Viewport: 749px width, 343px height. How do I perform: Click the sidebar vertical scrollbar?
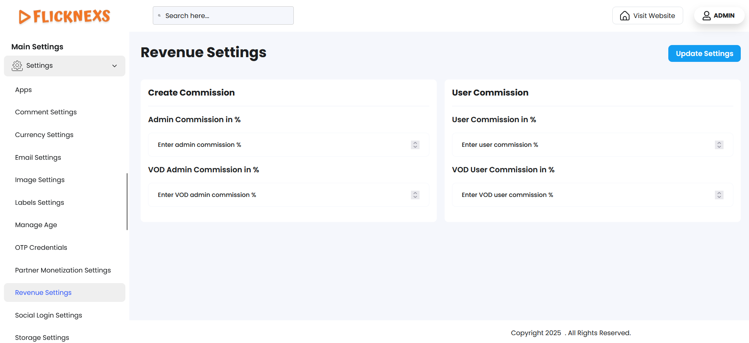(127, 202)
